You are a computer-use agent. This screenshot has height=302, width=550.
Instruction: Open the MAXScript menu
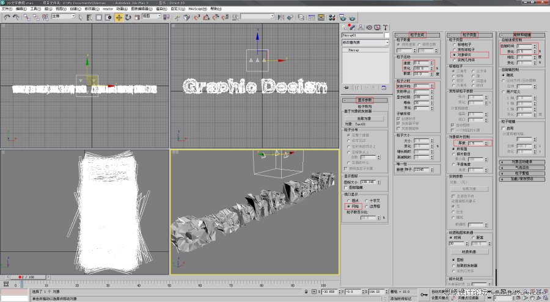197,9
